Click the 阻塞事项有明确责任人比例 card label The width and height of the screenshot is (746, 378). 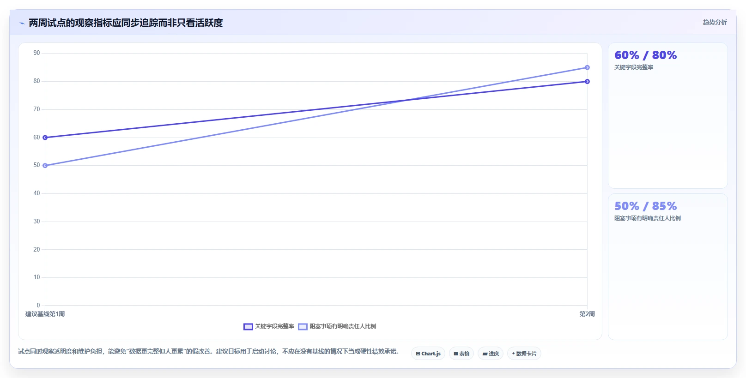[648, 218]
